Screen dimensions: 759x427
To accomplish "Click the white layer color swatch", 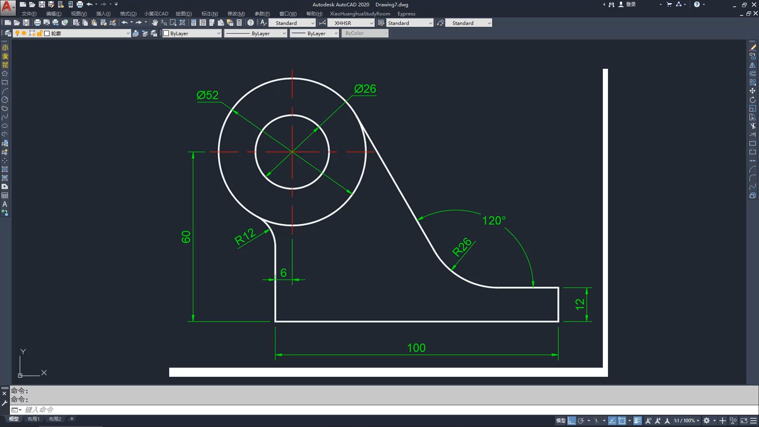I will coord(47,33).
